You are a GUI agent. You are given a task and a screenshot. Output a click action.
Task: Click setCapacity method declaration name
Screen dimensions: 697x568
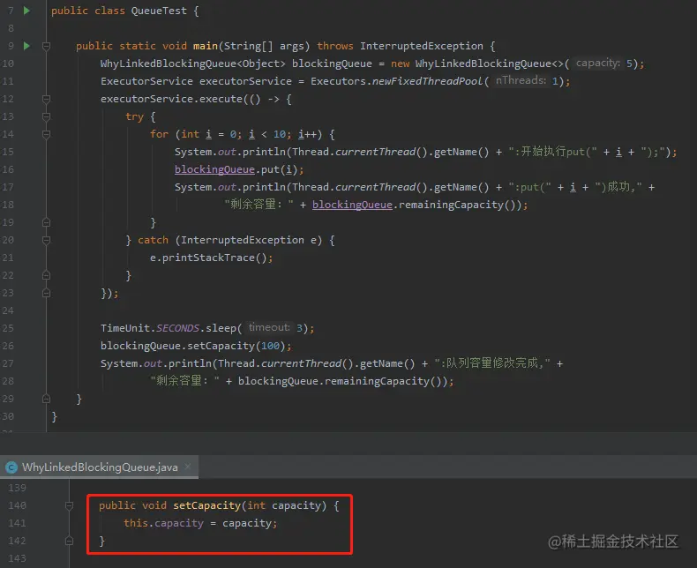click(x=206, y=505)
